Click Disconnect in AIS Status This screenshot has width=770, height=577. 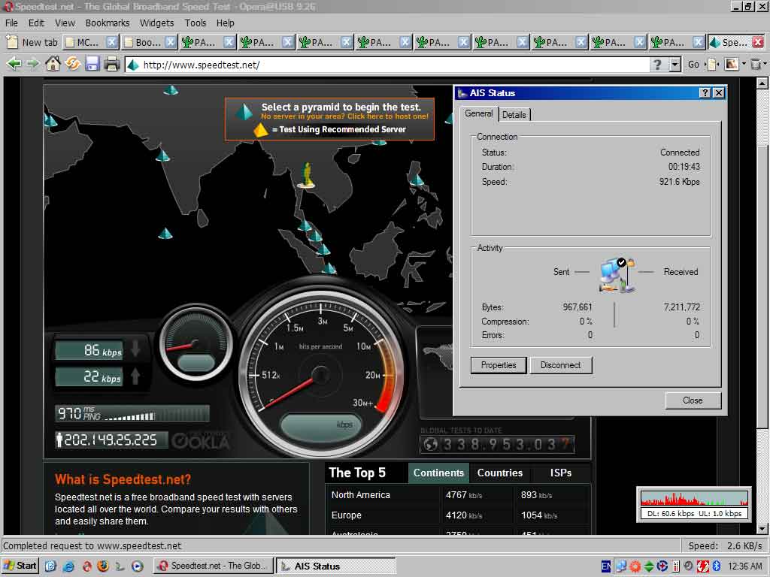561,365
